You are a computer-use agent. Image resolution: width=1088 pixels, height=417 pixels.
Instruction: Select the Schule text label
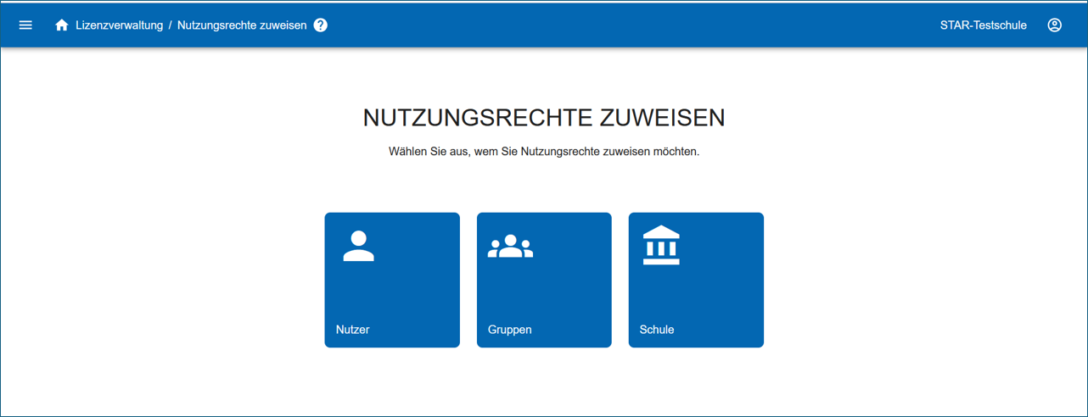point(657,330)
